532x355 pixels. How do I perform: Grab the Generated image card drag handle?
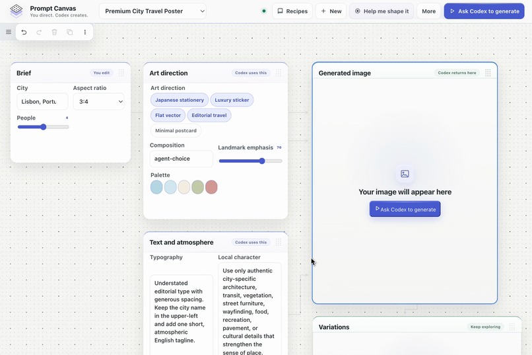tap(488, 73)
